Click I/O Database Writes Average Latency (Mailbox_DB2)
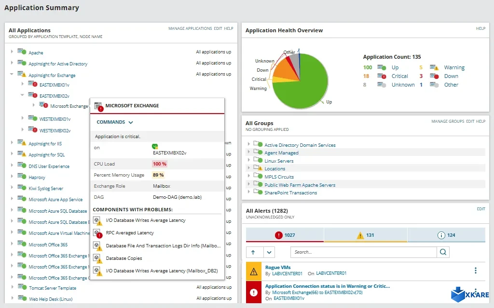 (x=162, y=270)
